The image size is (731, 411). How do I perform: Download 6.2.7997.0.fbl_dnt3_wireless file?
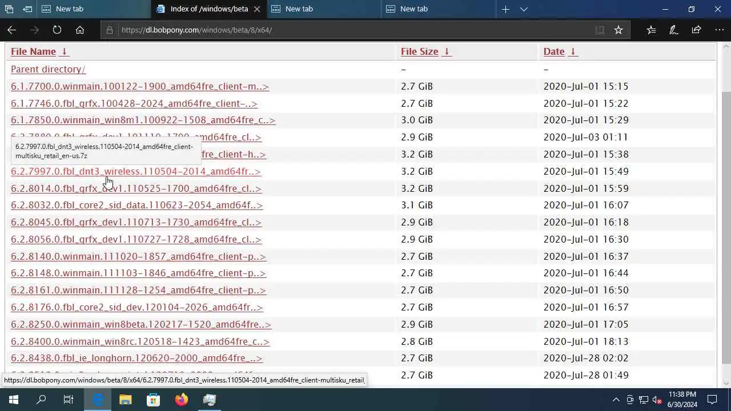pos(136,171)
